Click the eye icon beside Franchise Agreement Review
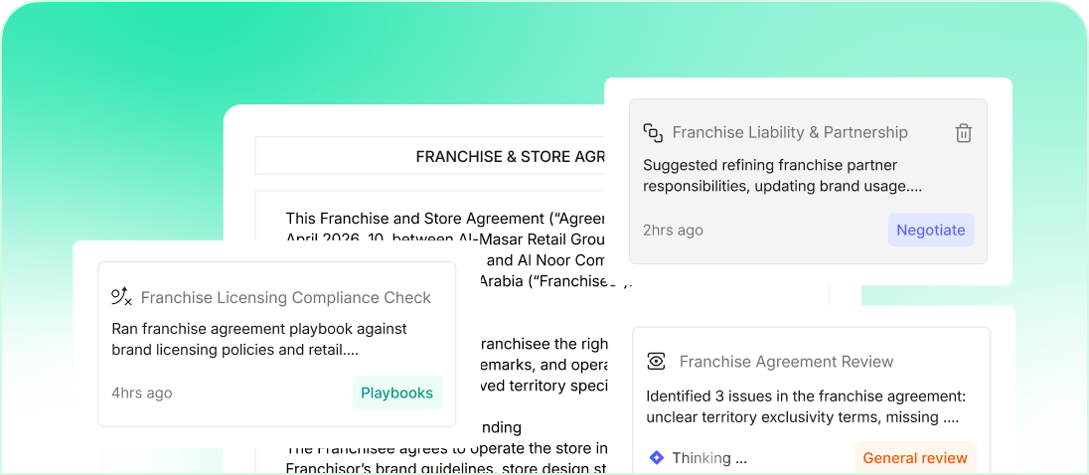This screenshot has height=475, width=1089. (x=656, y=361)
